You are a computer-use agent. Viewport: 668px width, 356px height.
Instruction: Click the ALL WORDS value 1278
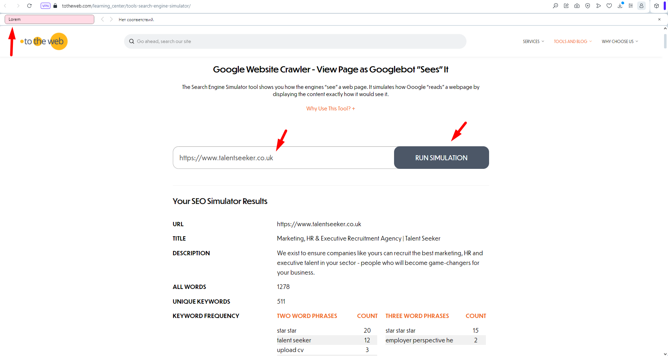coord(283,287)
